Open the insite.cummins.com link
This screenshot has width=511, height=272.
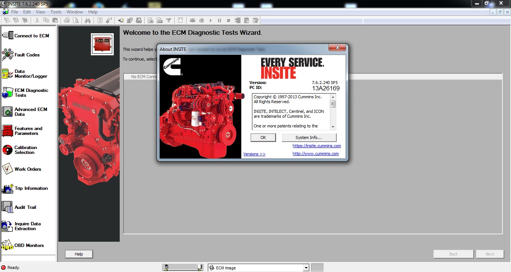click(317, 146)
